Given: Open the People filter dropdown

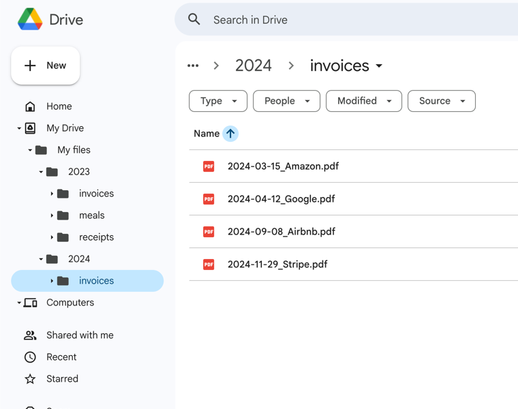Looking at the screenshot, I should (x=286, y=101).
